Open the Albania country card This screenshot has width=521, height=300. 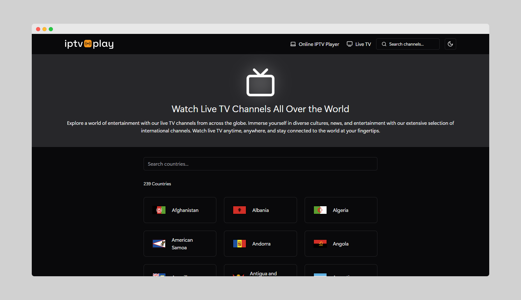260,210
